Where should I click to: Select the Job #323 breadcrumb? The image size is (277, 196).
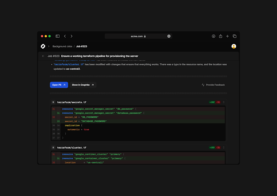[82, 46]
